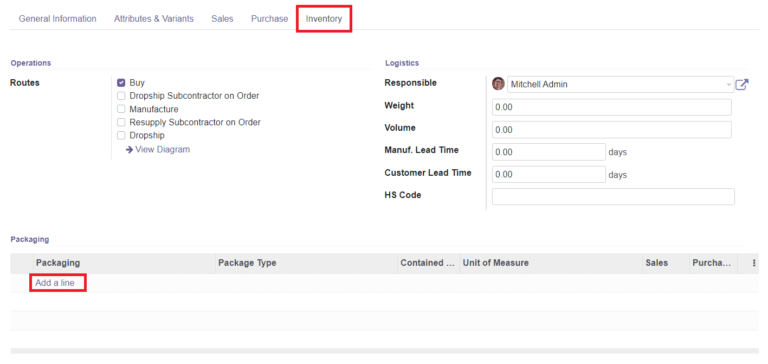Click the Mitchell Admin avatar image
Viewport: 768px width, 364px height.
pyautogui.click(x=498, y=84)
